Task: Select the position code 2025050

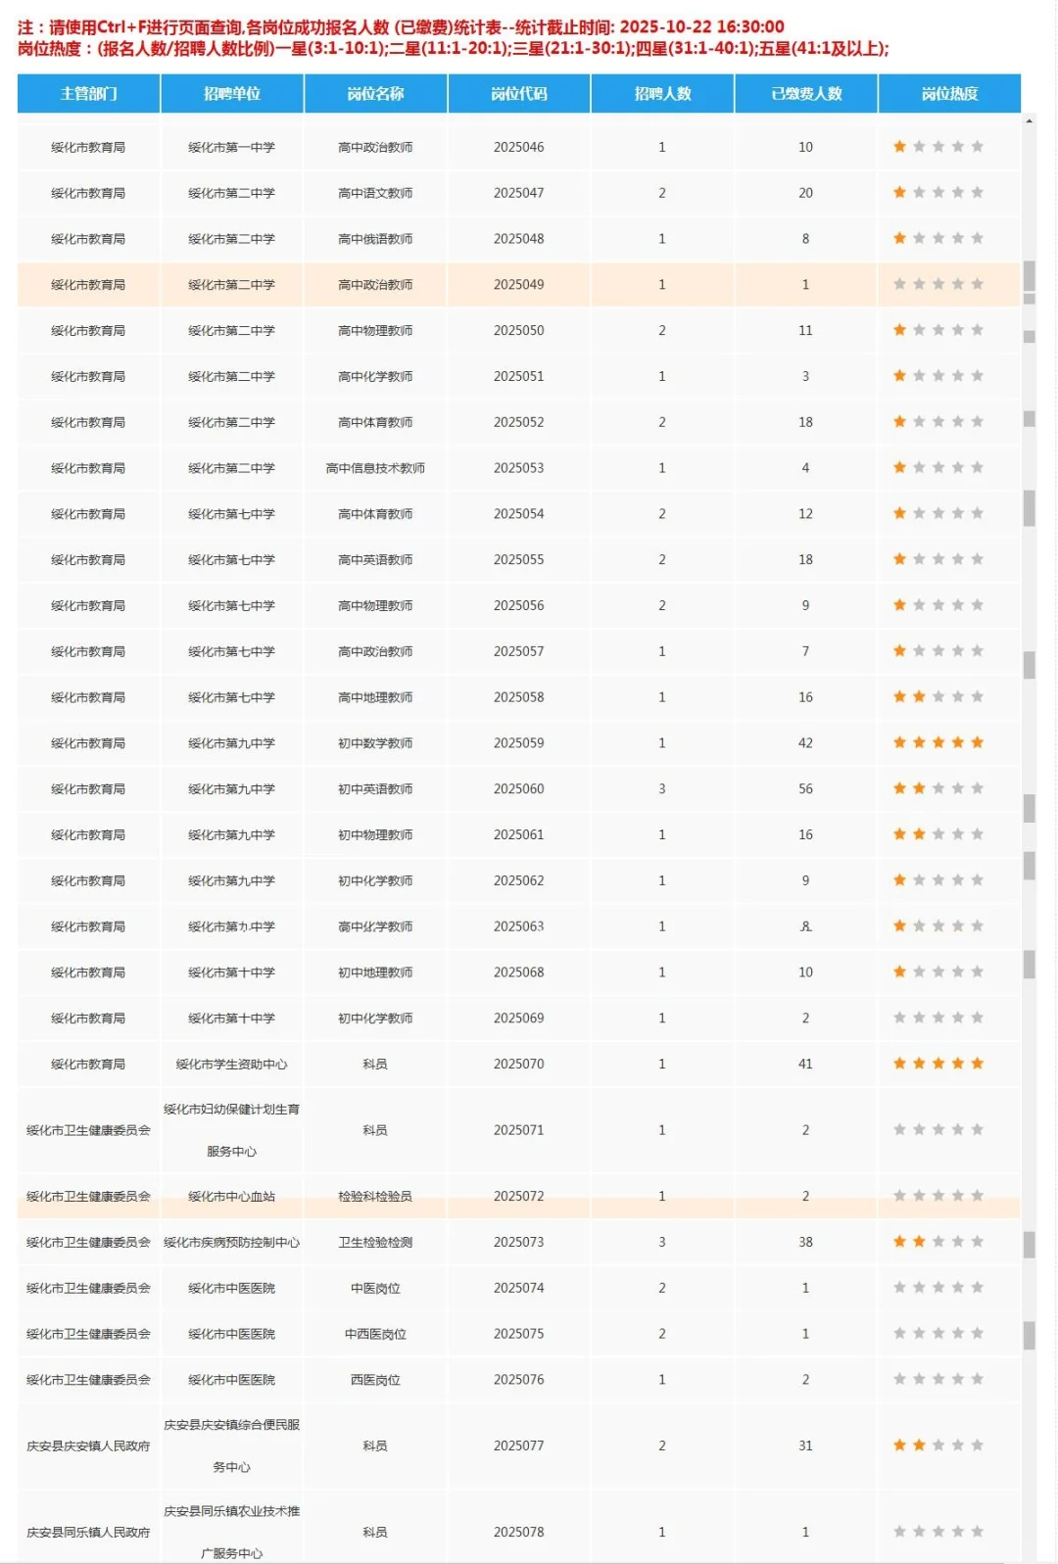Action: click(519, 330)
